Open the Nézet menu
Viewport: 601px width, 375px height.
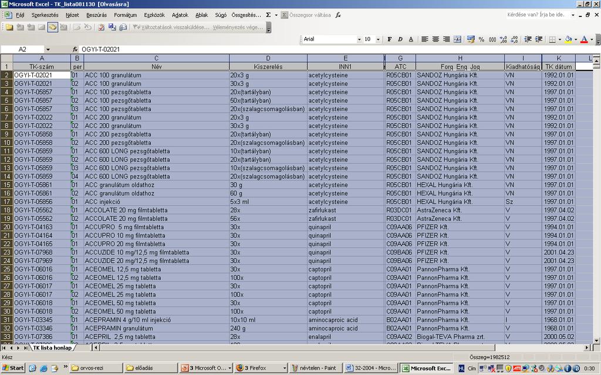(x=72, y=15)
